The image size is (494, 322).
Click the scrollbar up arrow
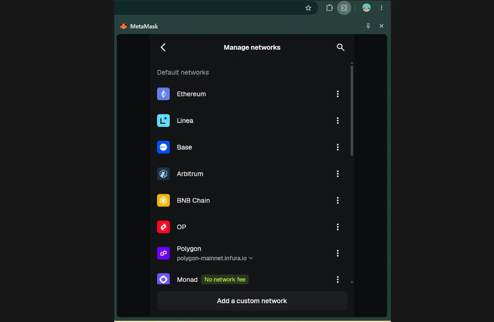(352, 63)
